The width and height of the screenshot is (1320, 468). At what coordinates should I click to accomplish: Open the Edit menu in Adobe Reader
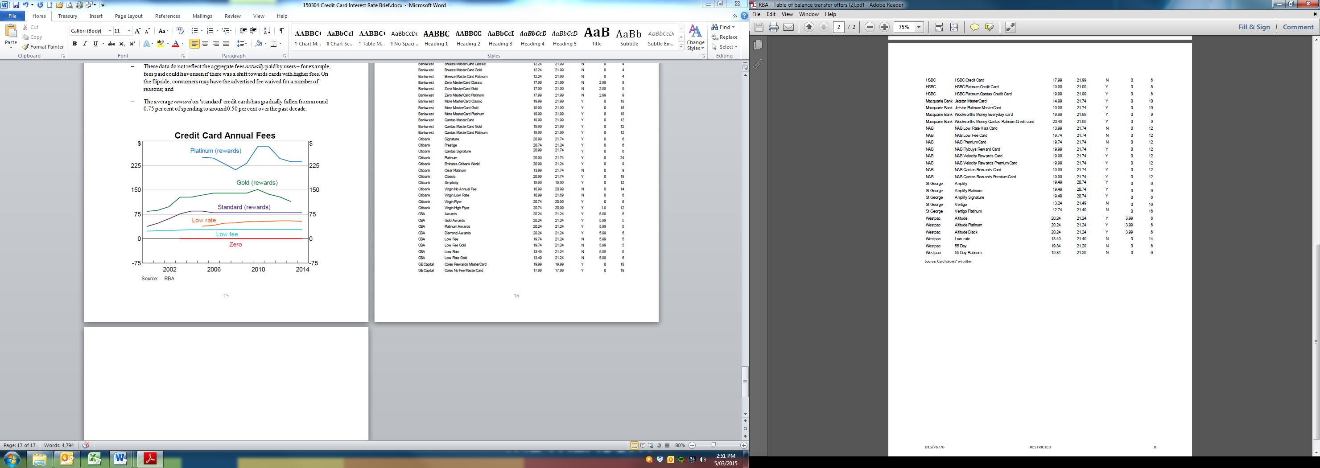771,14
